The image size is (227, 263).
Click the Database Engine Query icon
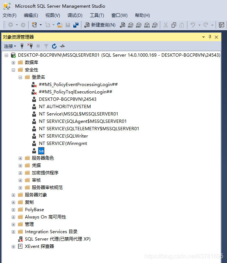coord(122,25)
